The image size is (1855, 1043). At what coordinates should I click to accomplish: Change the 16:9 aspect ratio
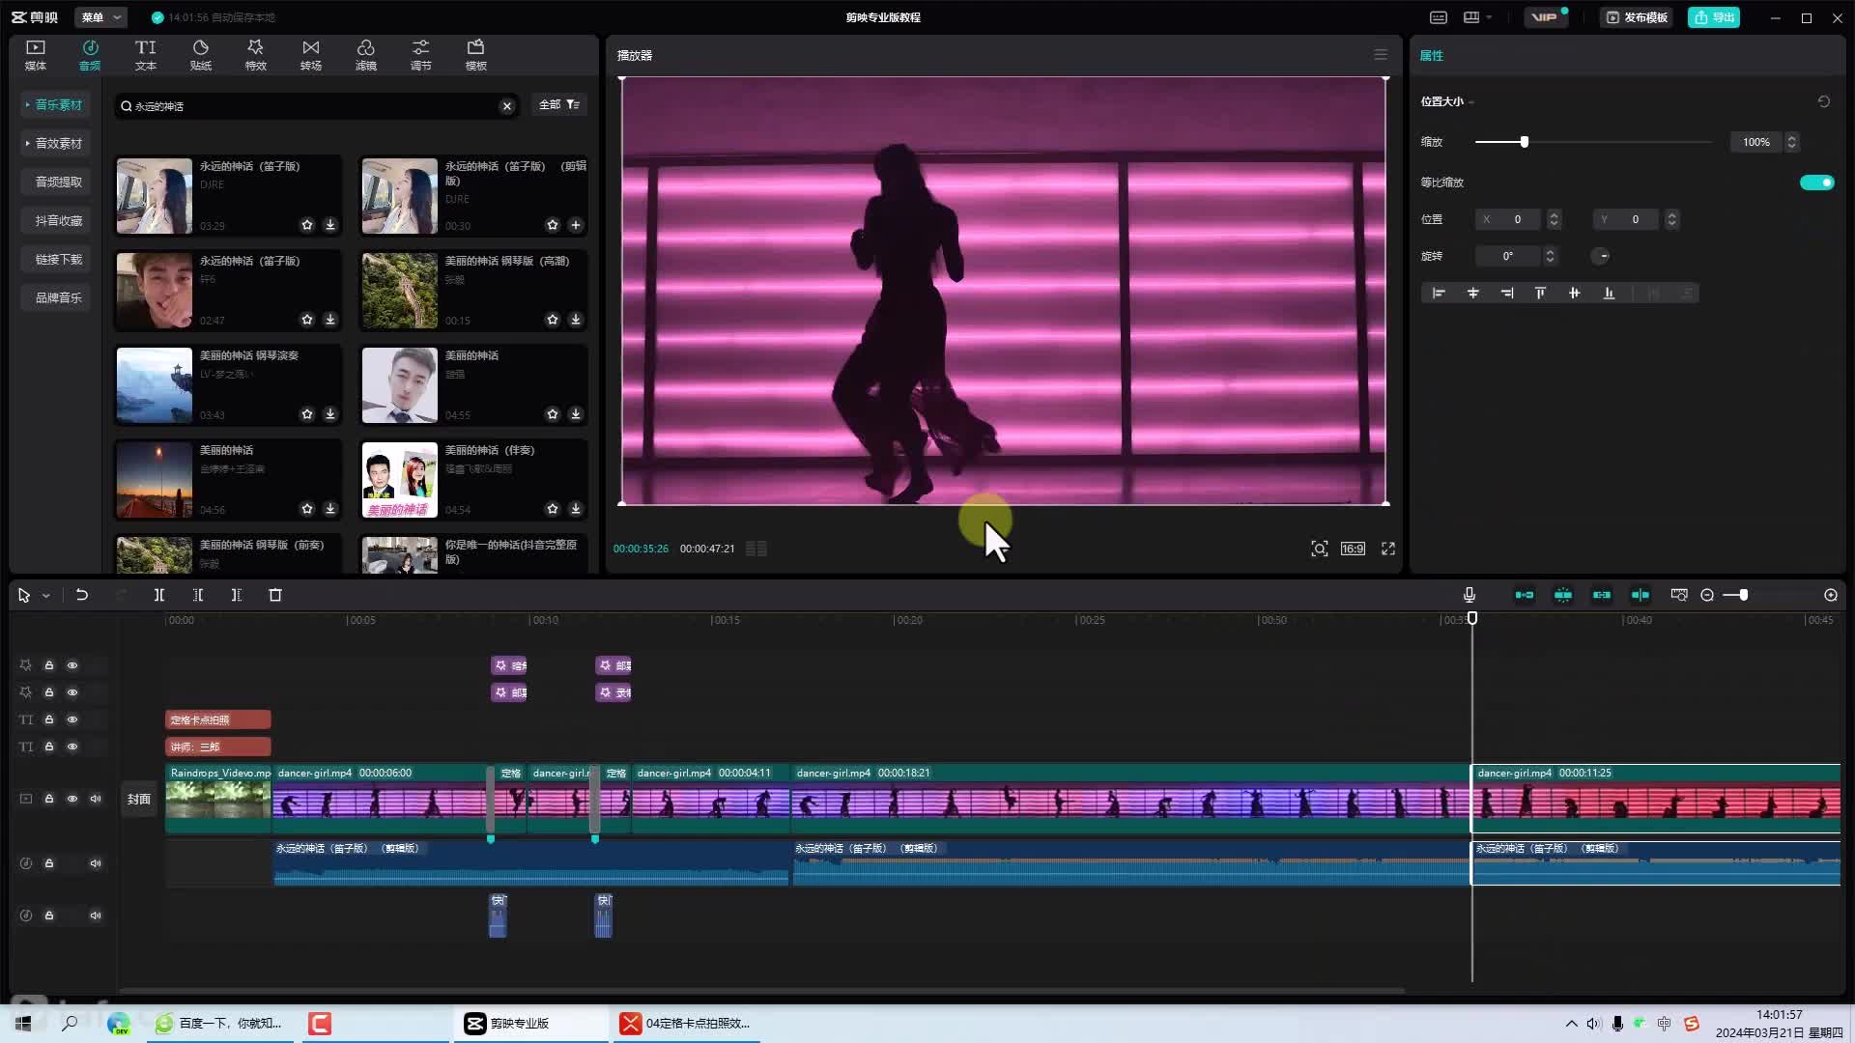(x=1353, y=549)
